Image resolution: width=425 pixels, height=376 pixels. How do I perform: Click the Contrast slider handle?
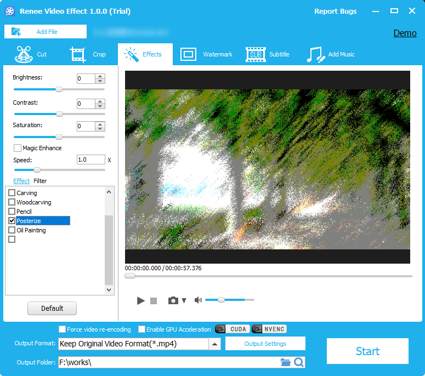[x=59, y=114]
